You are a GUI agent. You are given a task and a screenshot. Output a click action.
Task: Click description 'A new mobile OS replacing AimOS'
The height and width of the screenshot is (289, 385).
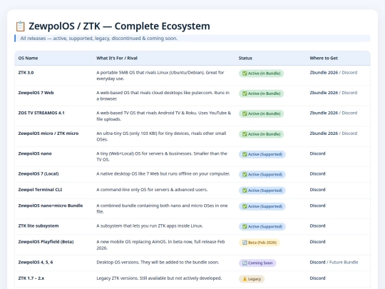pyautogui.click(x=160, y=245)
